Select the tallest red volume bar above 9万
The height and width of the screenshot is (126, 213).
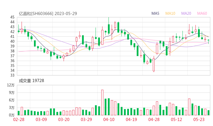(x=102, y=103)
